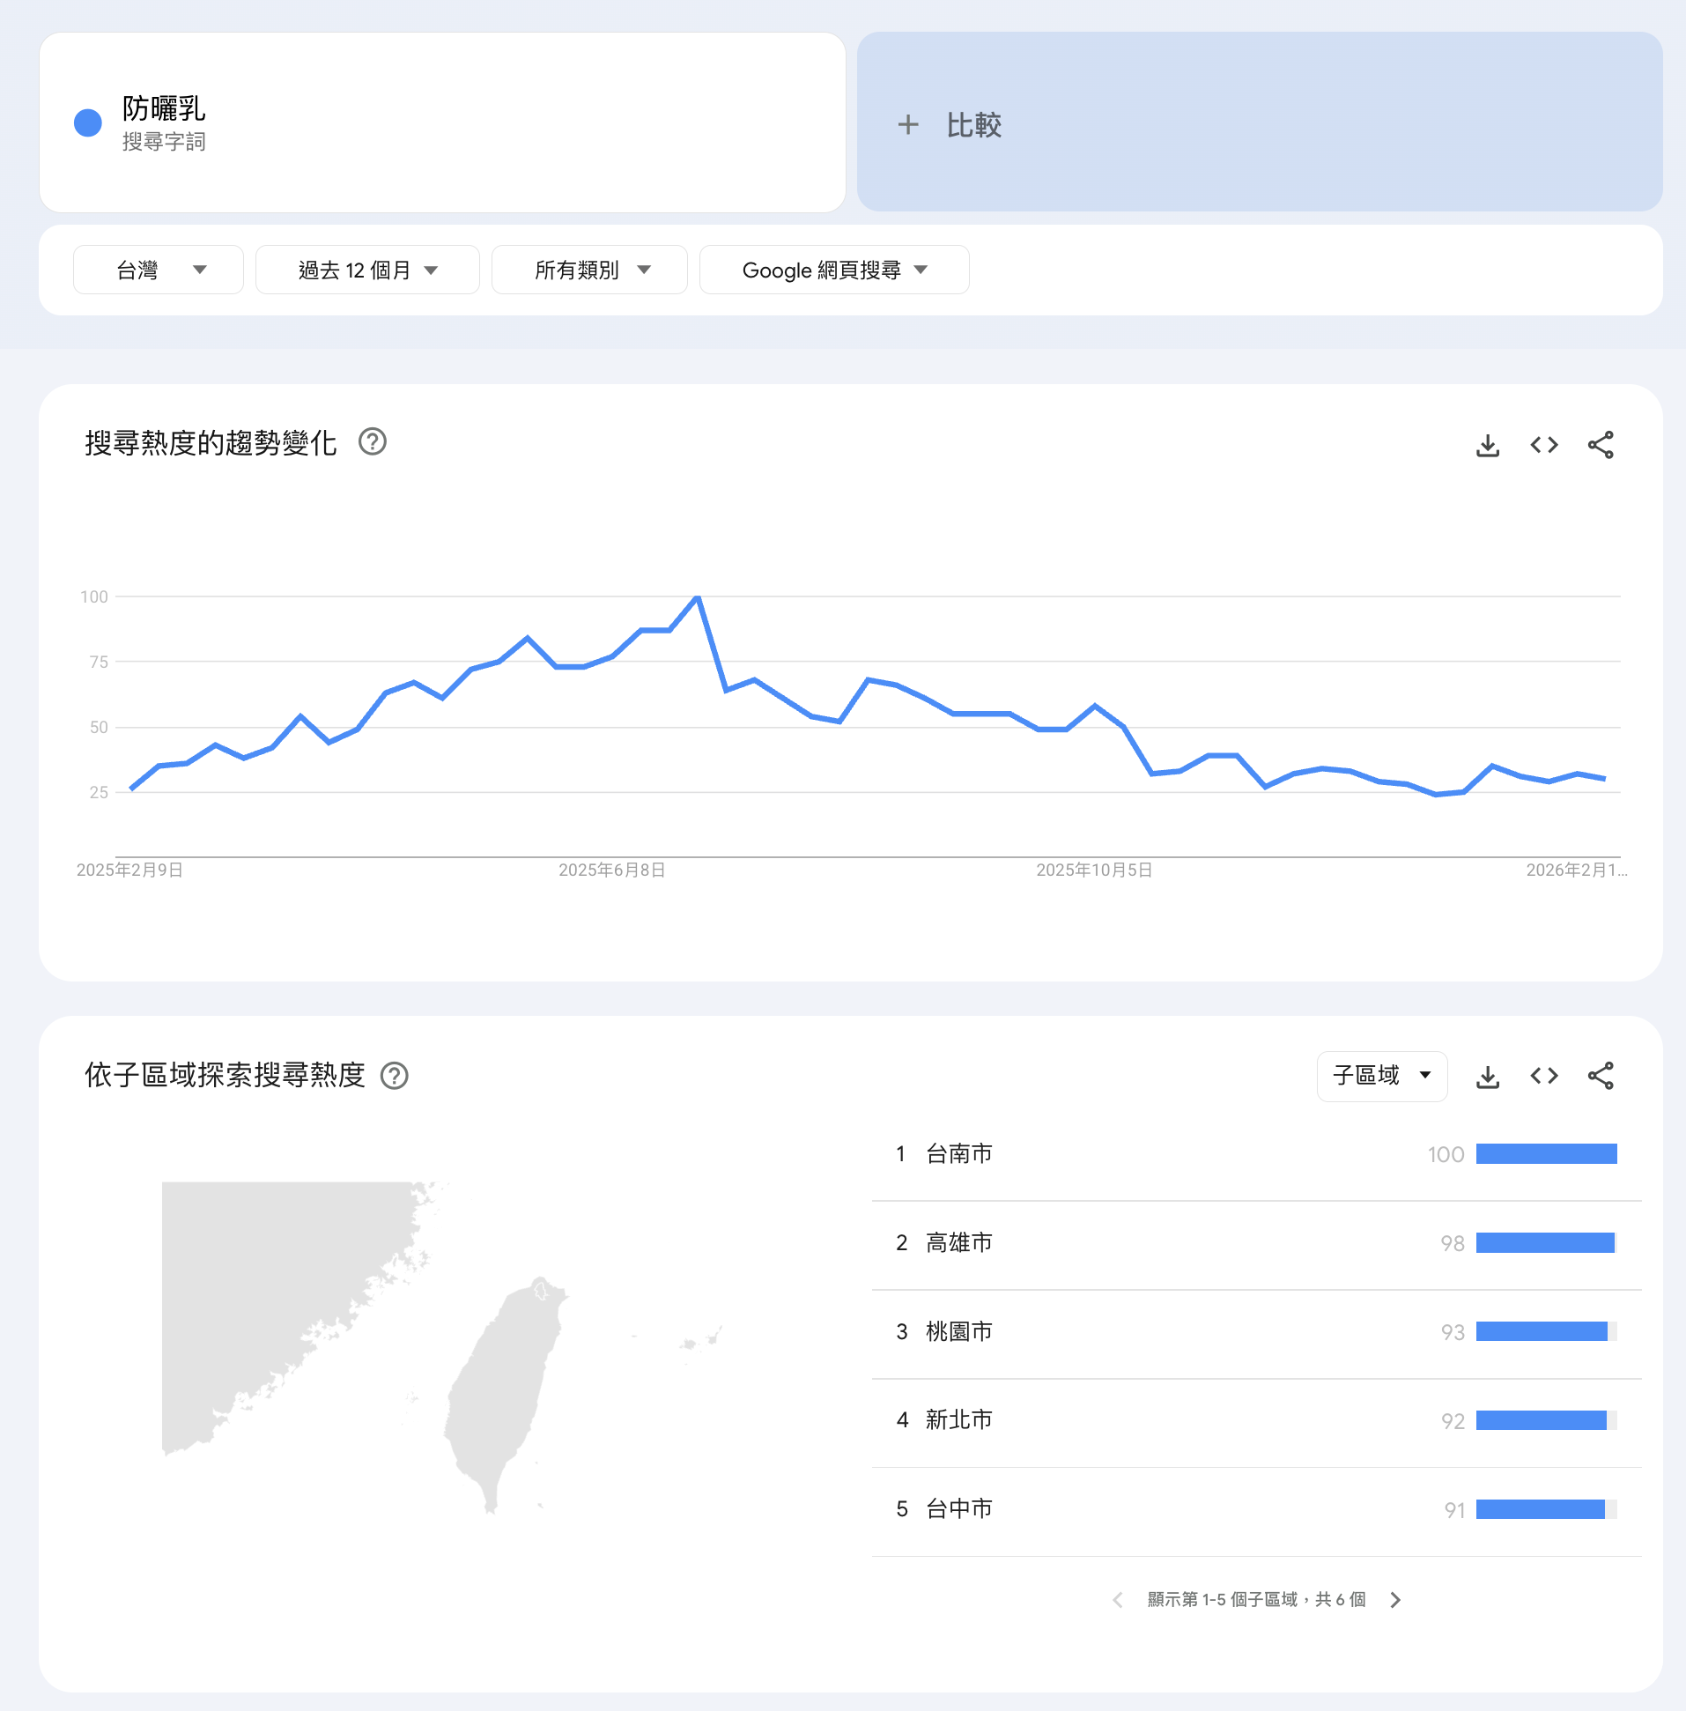
Task: Open the 子區域 selector dropdown
Action: pos(1380,1076)
